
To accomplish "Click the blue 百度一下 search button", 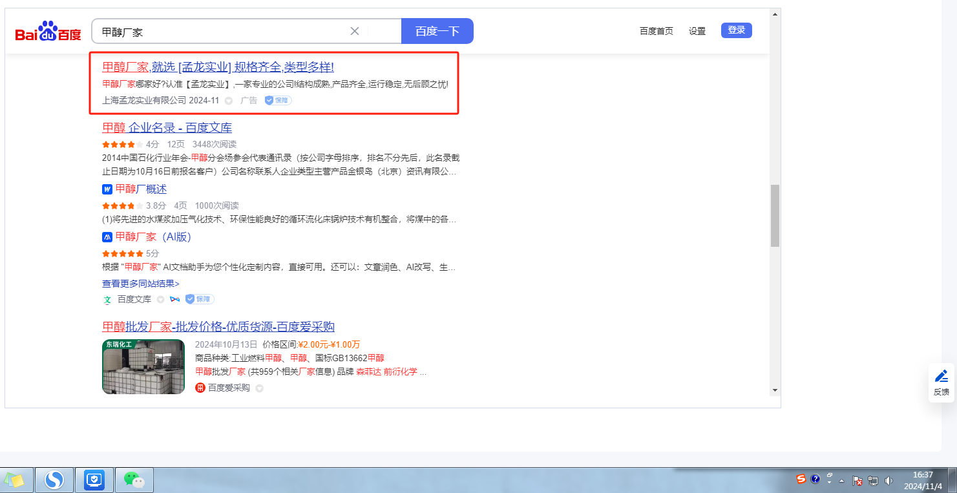I will (x=437, y=31).
